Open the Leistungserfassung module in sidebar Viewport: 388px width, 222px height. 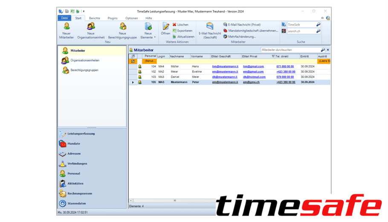click(x=81, y=134)
